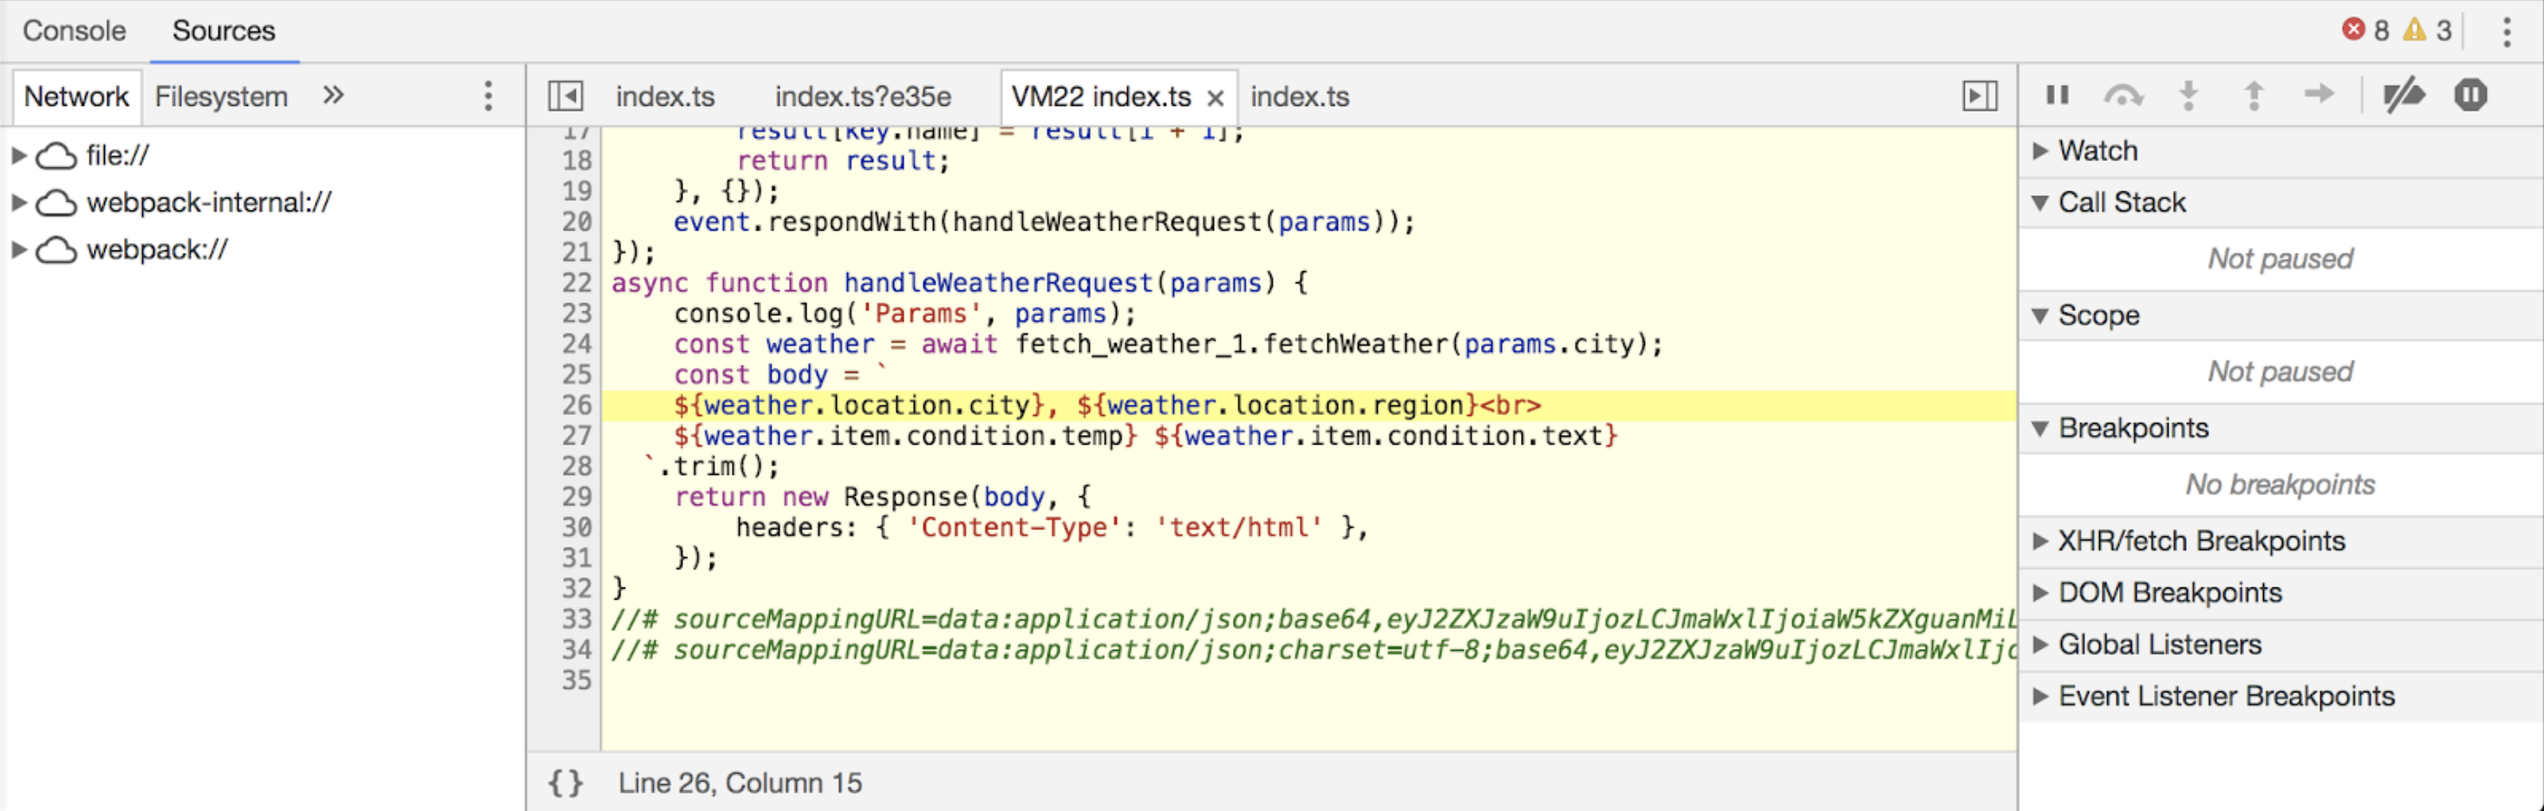The height and width of the screenshot is (811, 2544).
Task: Click the line 33 sourceMappingURL comment
Action: pos(1313,620)
